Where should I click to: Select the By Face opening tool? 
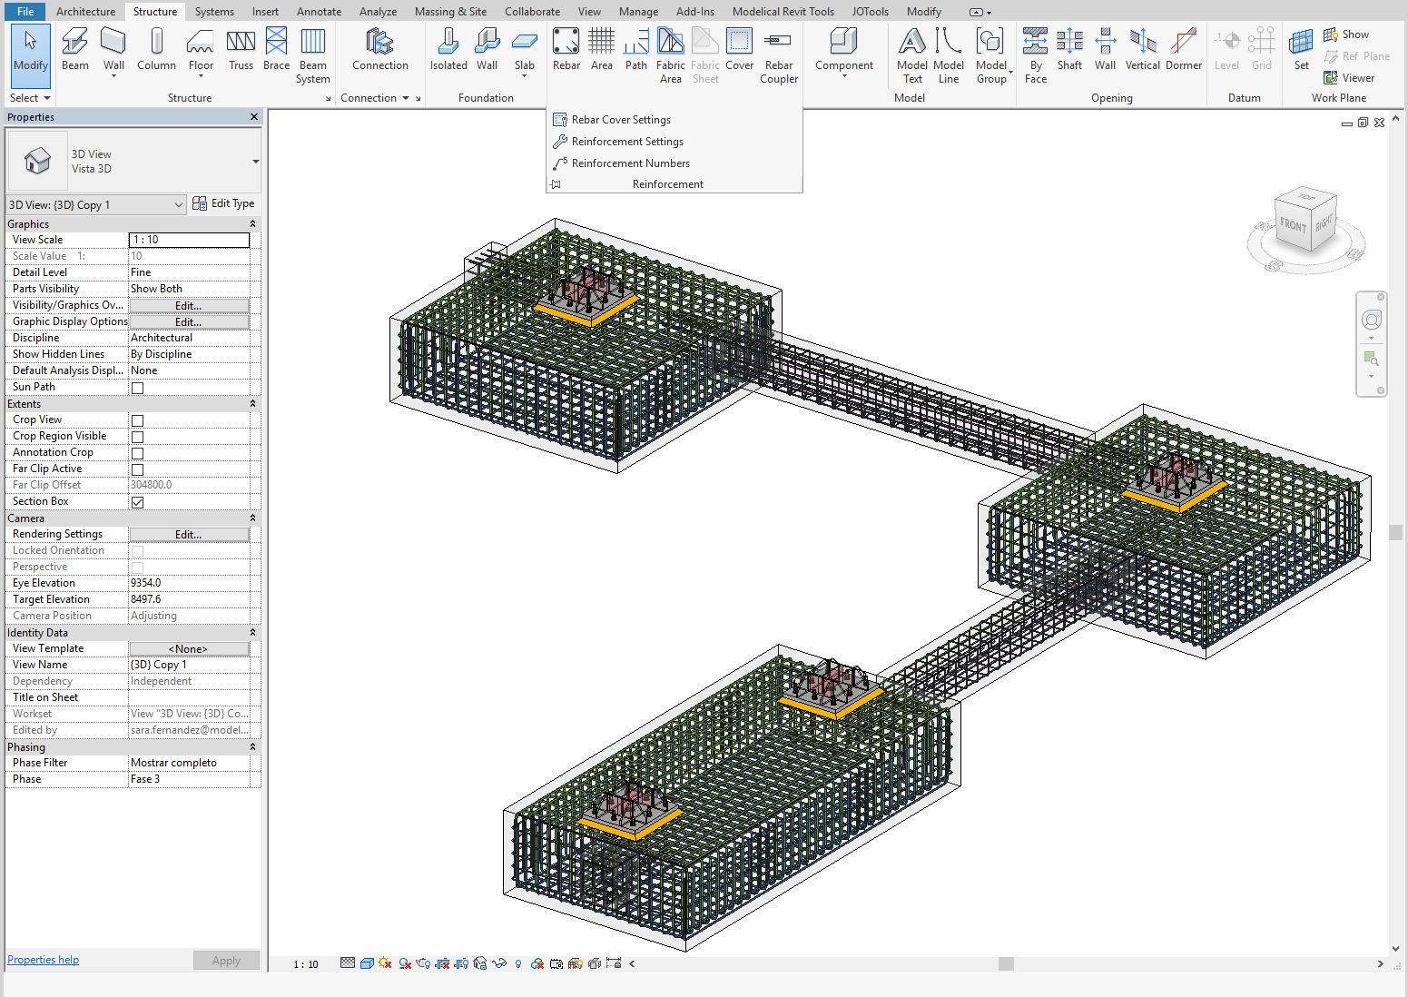[1036, 55]
